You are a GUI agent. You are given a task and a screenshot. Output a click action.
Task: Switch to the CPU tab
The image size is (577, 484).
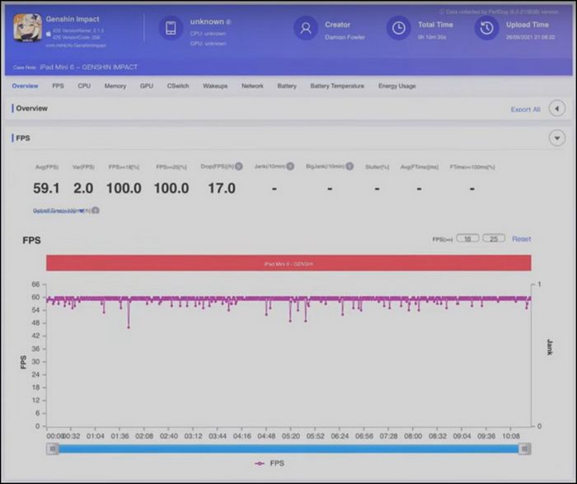[x=84, y=86]
